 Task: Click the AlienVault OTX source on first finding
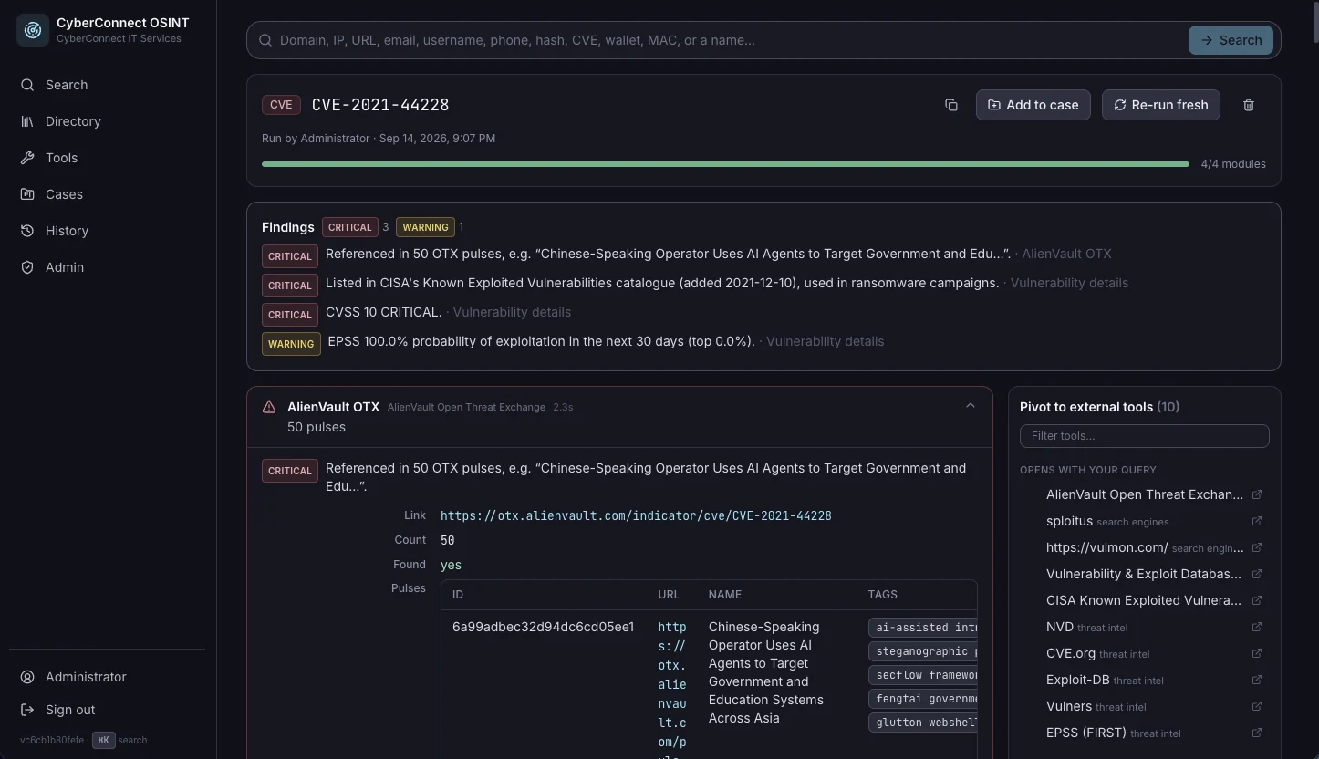(1066, 254)
